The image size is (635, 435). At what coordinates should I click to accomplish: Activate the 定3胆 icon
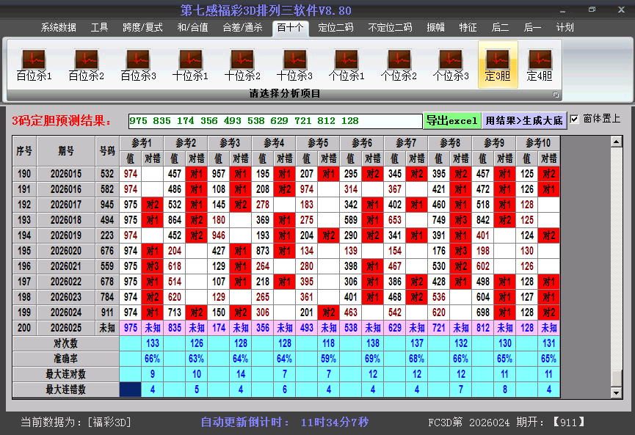(498, 65)
